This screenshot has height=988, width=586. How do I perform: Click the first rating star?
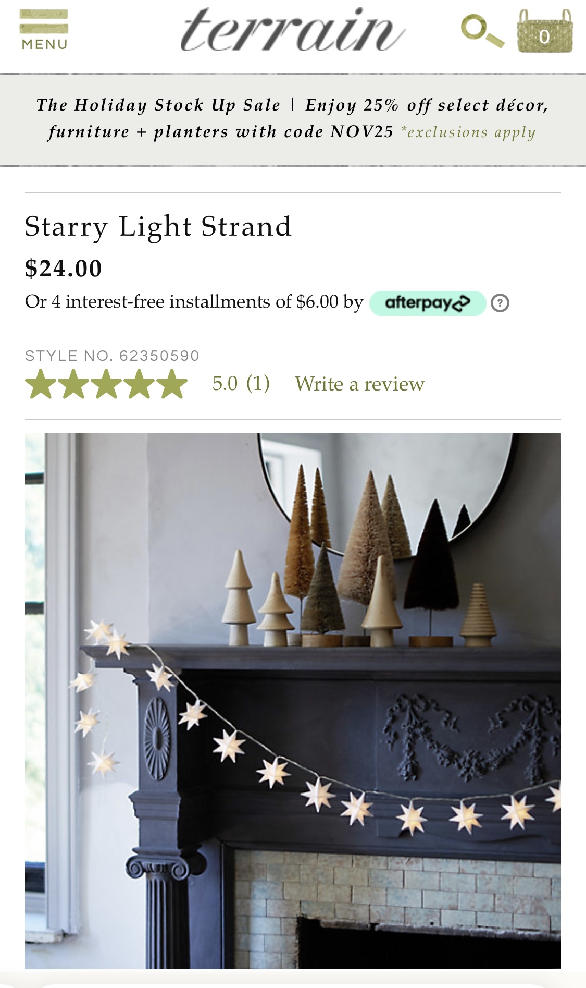41,384
